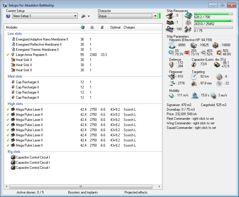Open Projected effects

click(136, 192)
